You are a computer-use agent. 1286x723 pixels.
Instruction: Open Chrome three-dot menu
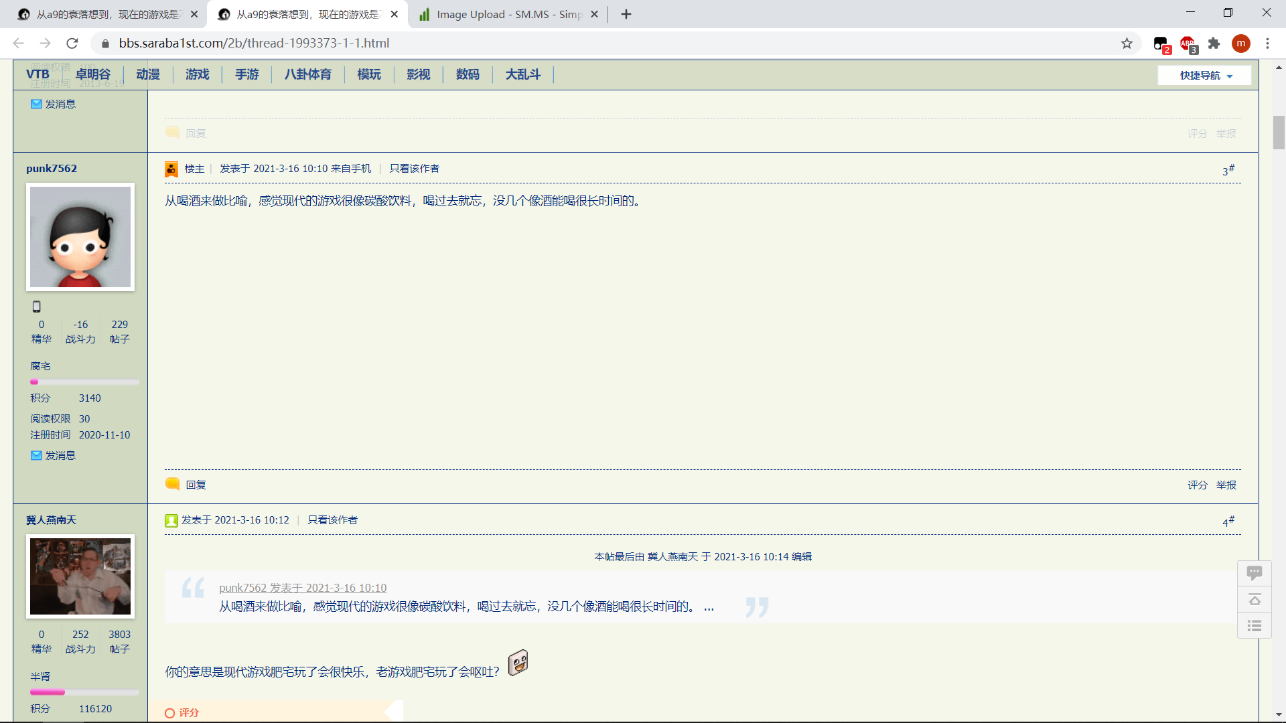click(x=1267, y=44)
